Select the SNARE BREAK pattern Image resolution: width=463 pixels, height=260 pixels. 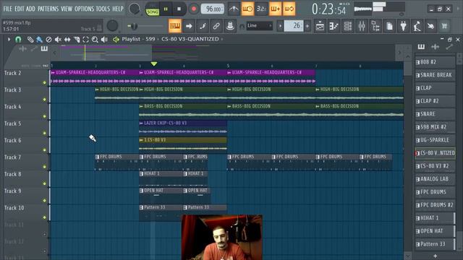[x=435, y=75]
